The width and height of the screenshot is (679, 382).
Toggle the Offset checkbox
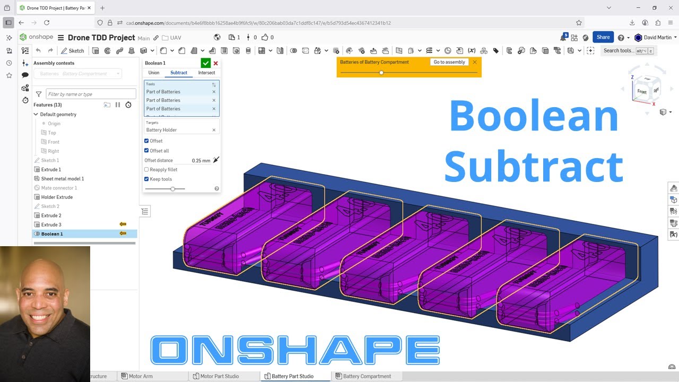[x=146, y=141]
